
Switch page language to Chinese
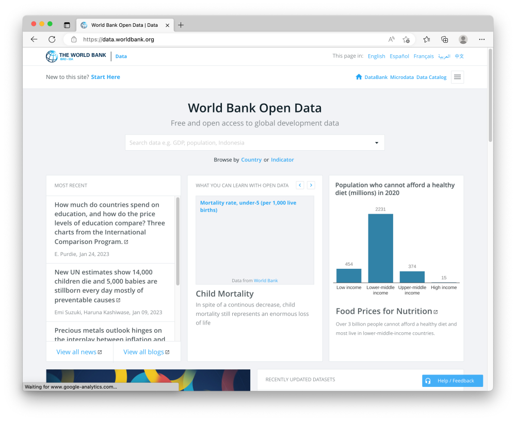tap(459, 56)
